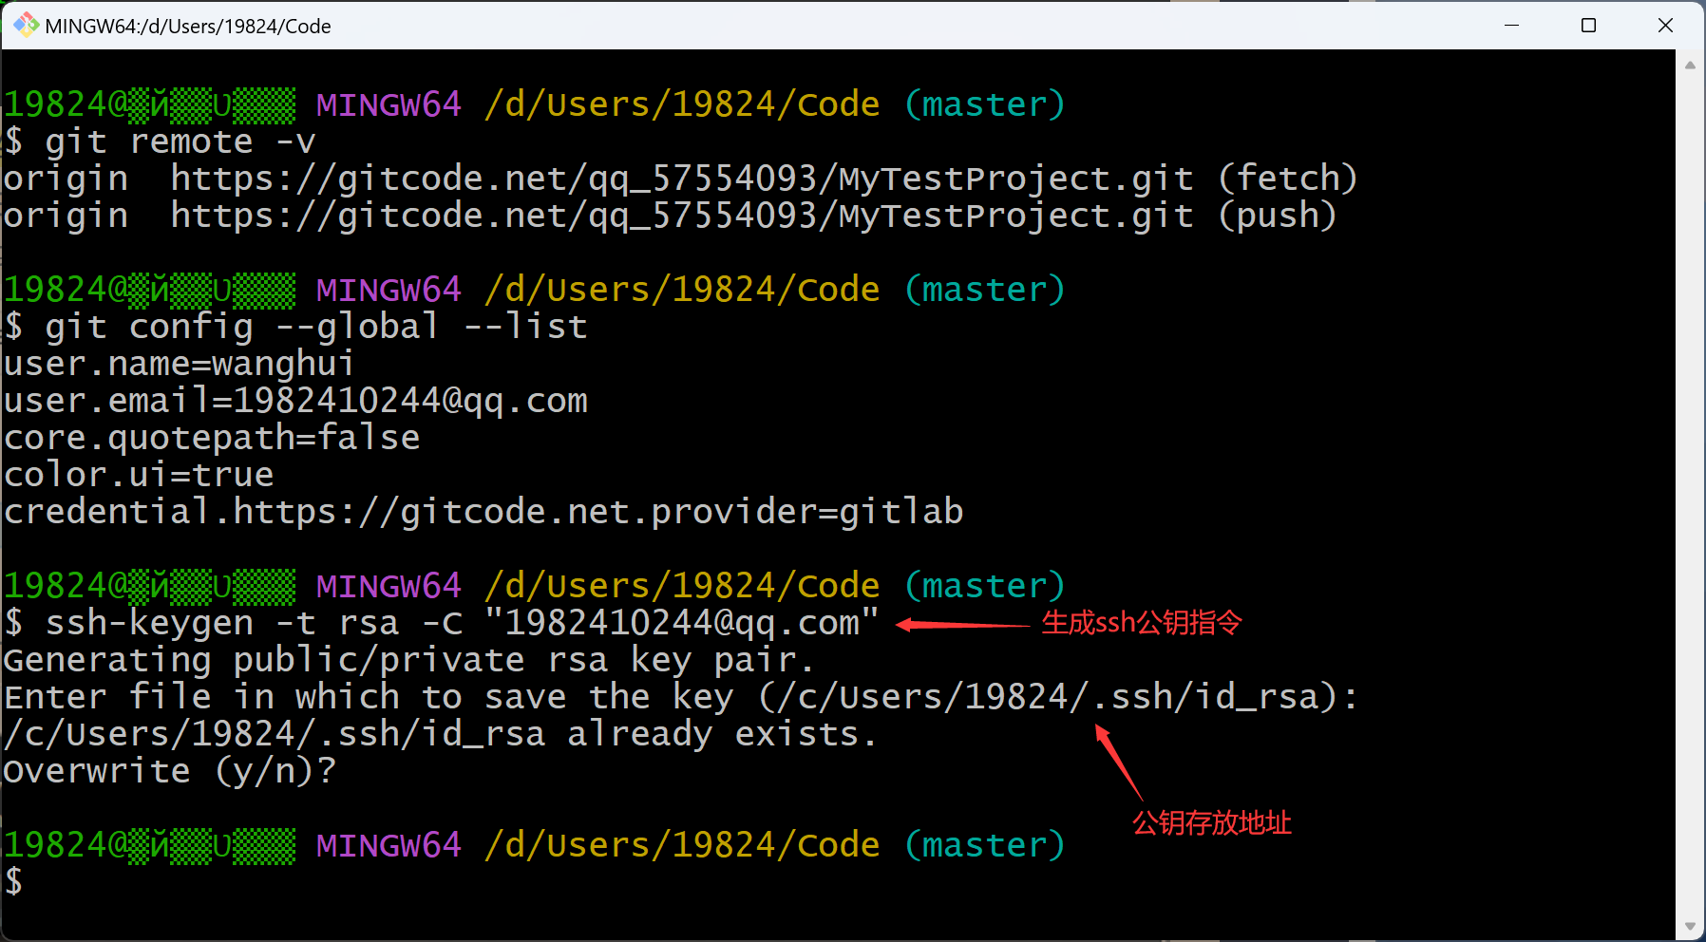Maximize the MINGW64 terminal window
The image size is (1706, 942).
(1588, 25)
